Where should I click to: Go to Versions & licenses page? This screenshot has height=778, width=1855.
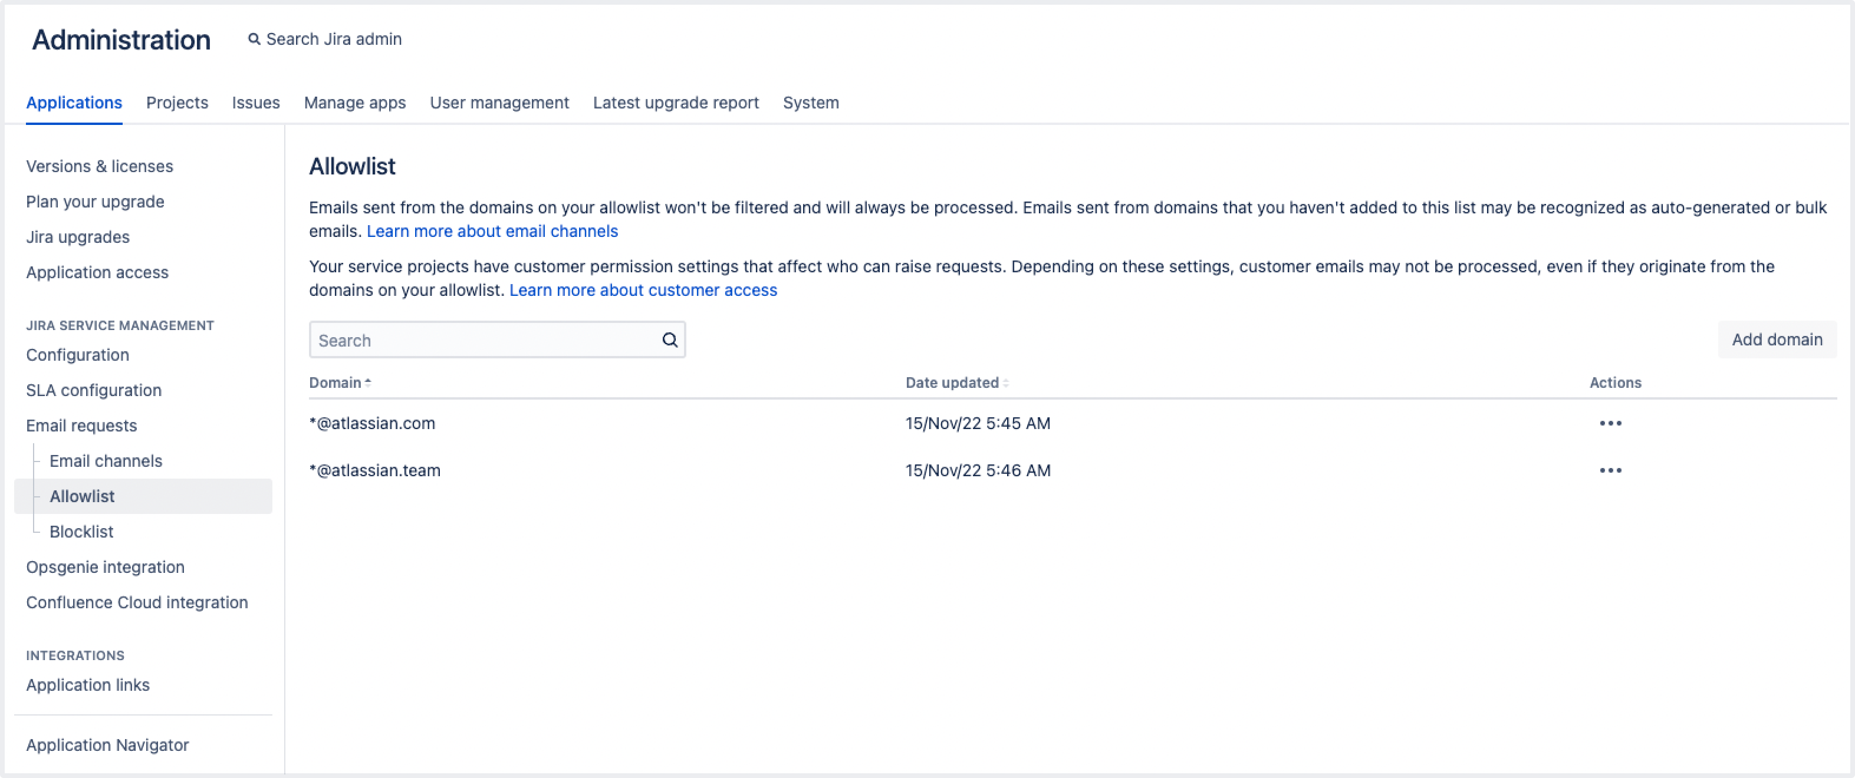click(x=100, y=166)
